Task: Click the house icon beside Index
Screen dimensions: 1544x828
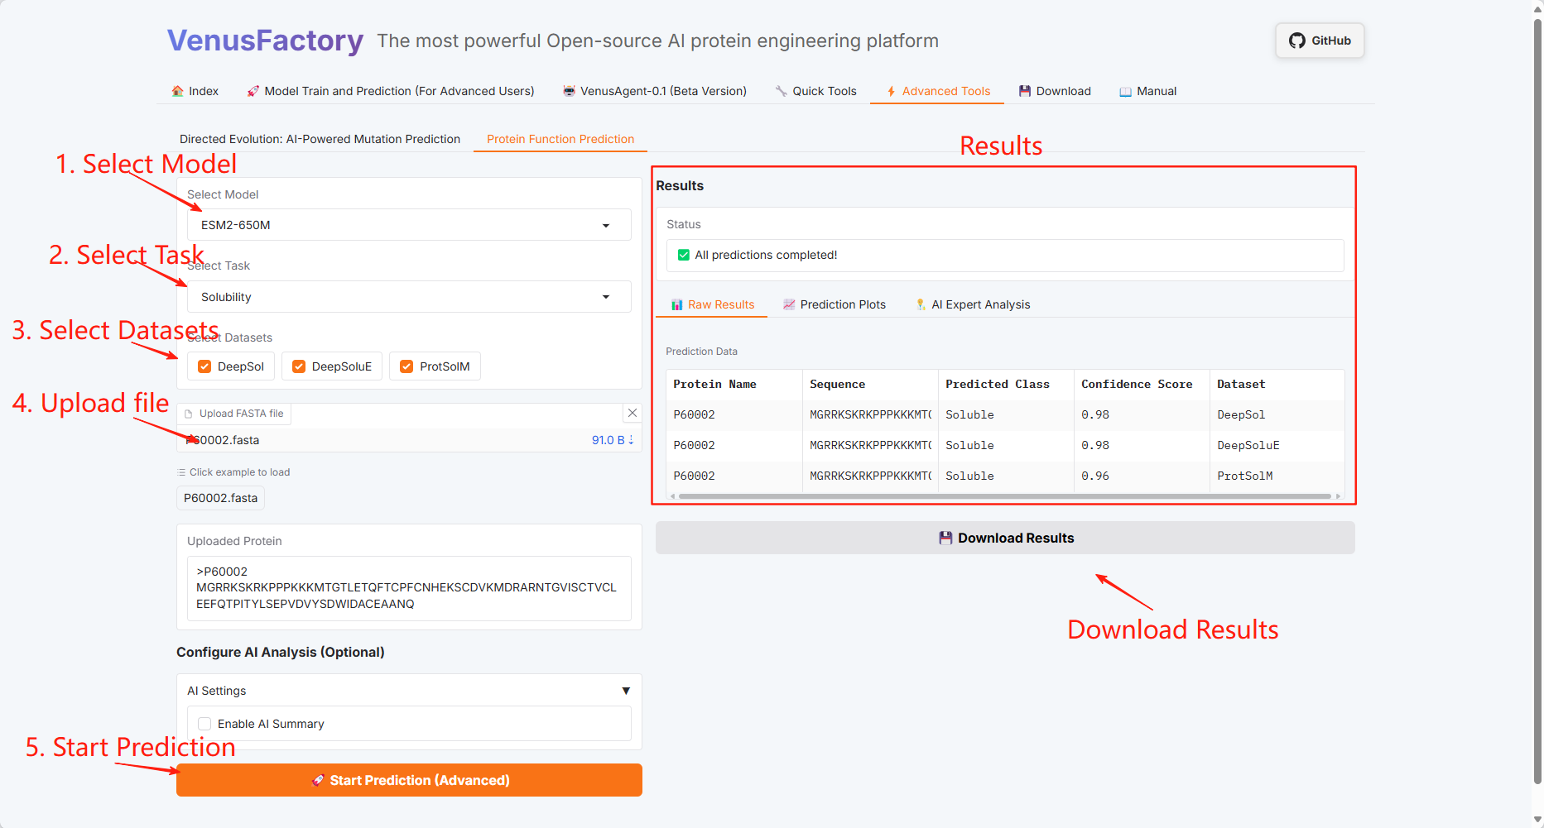Action: coord(177,91)
